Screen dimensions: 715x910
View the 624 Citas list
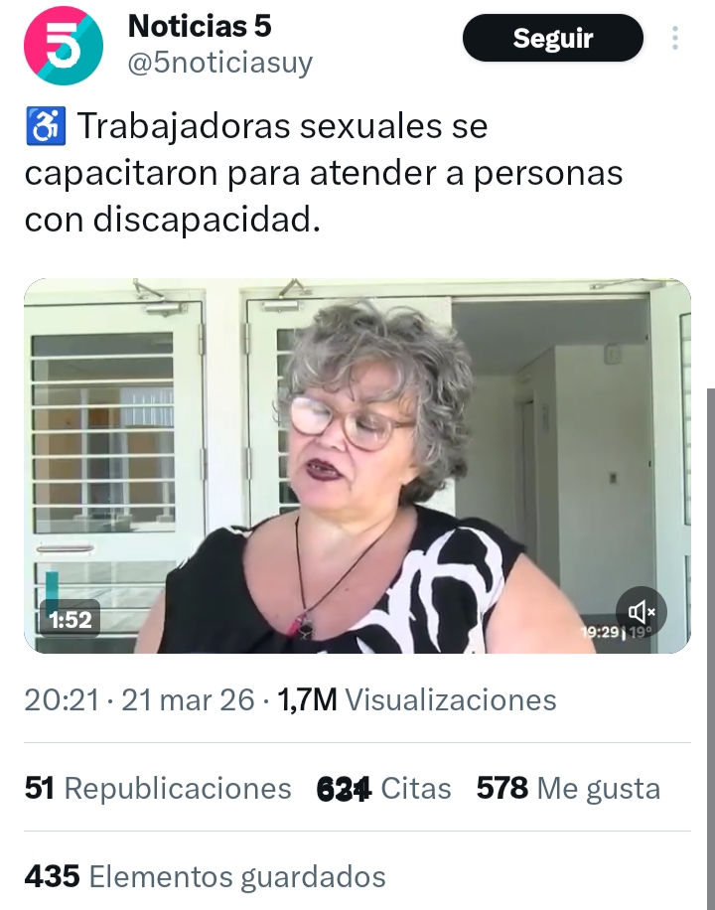(x=383, y=788)
